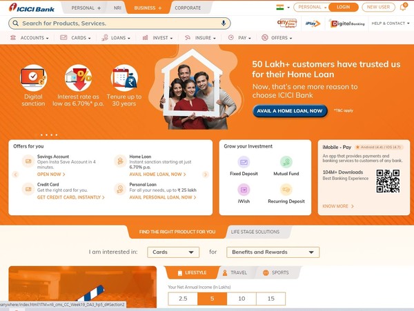
Task: Click the interest rate percent icon
Action: pyautogui.click(x=78, y=78)
